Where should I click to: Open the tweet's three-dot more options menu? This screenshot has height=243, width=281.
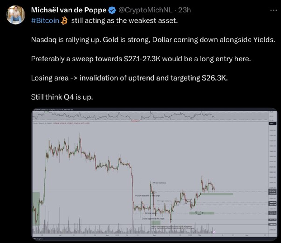point(273,10)
